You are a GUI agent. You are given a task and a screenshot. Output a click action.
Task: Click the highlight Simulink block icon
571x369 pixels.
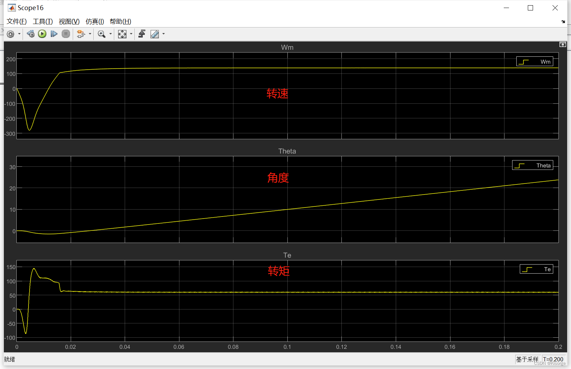(81, 34)
